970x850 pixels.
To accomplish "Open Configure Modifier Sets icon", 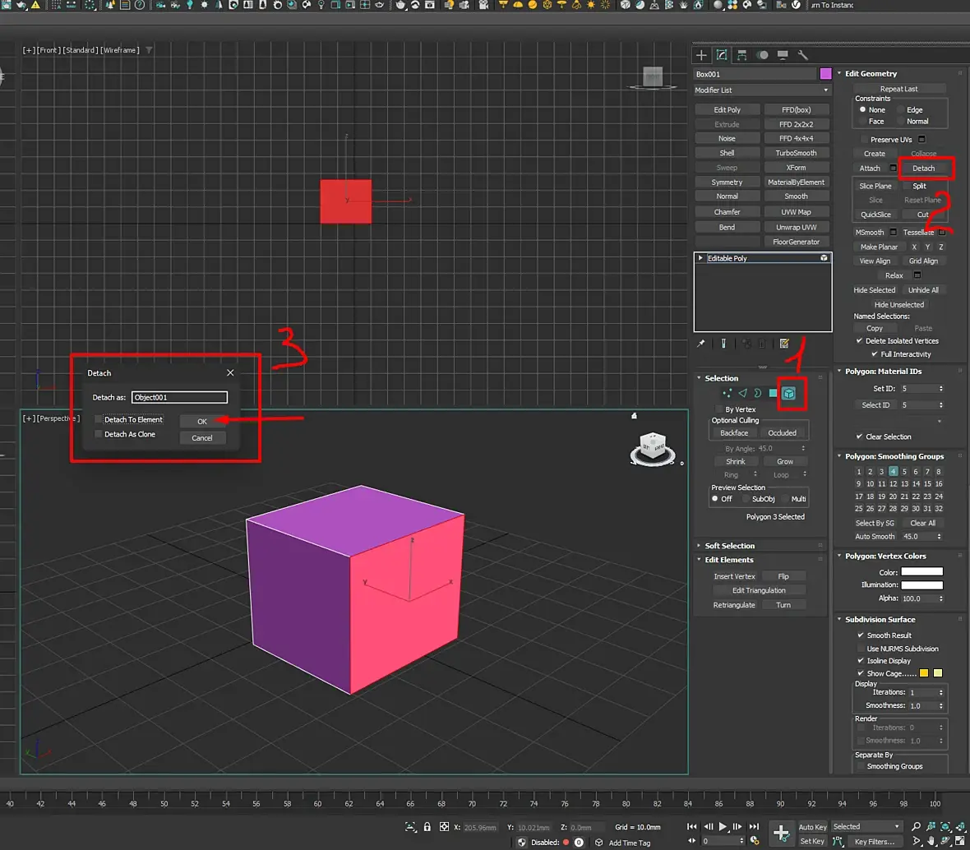I will tap(784, 344).
